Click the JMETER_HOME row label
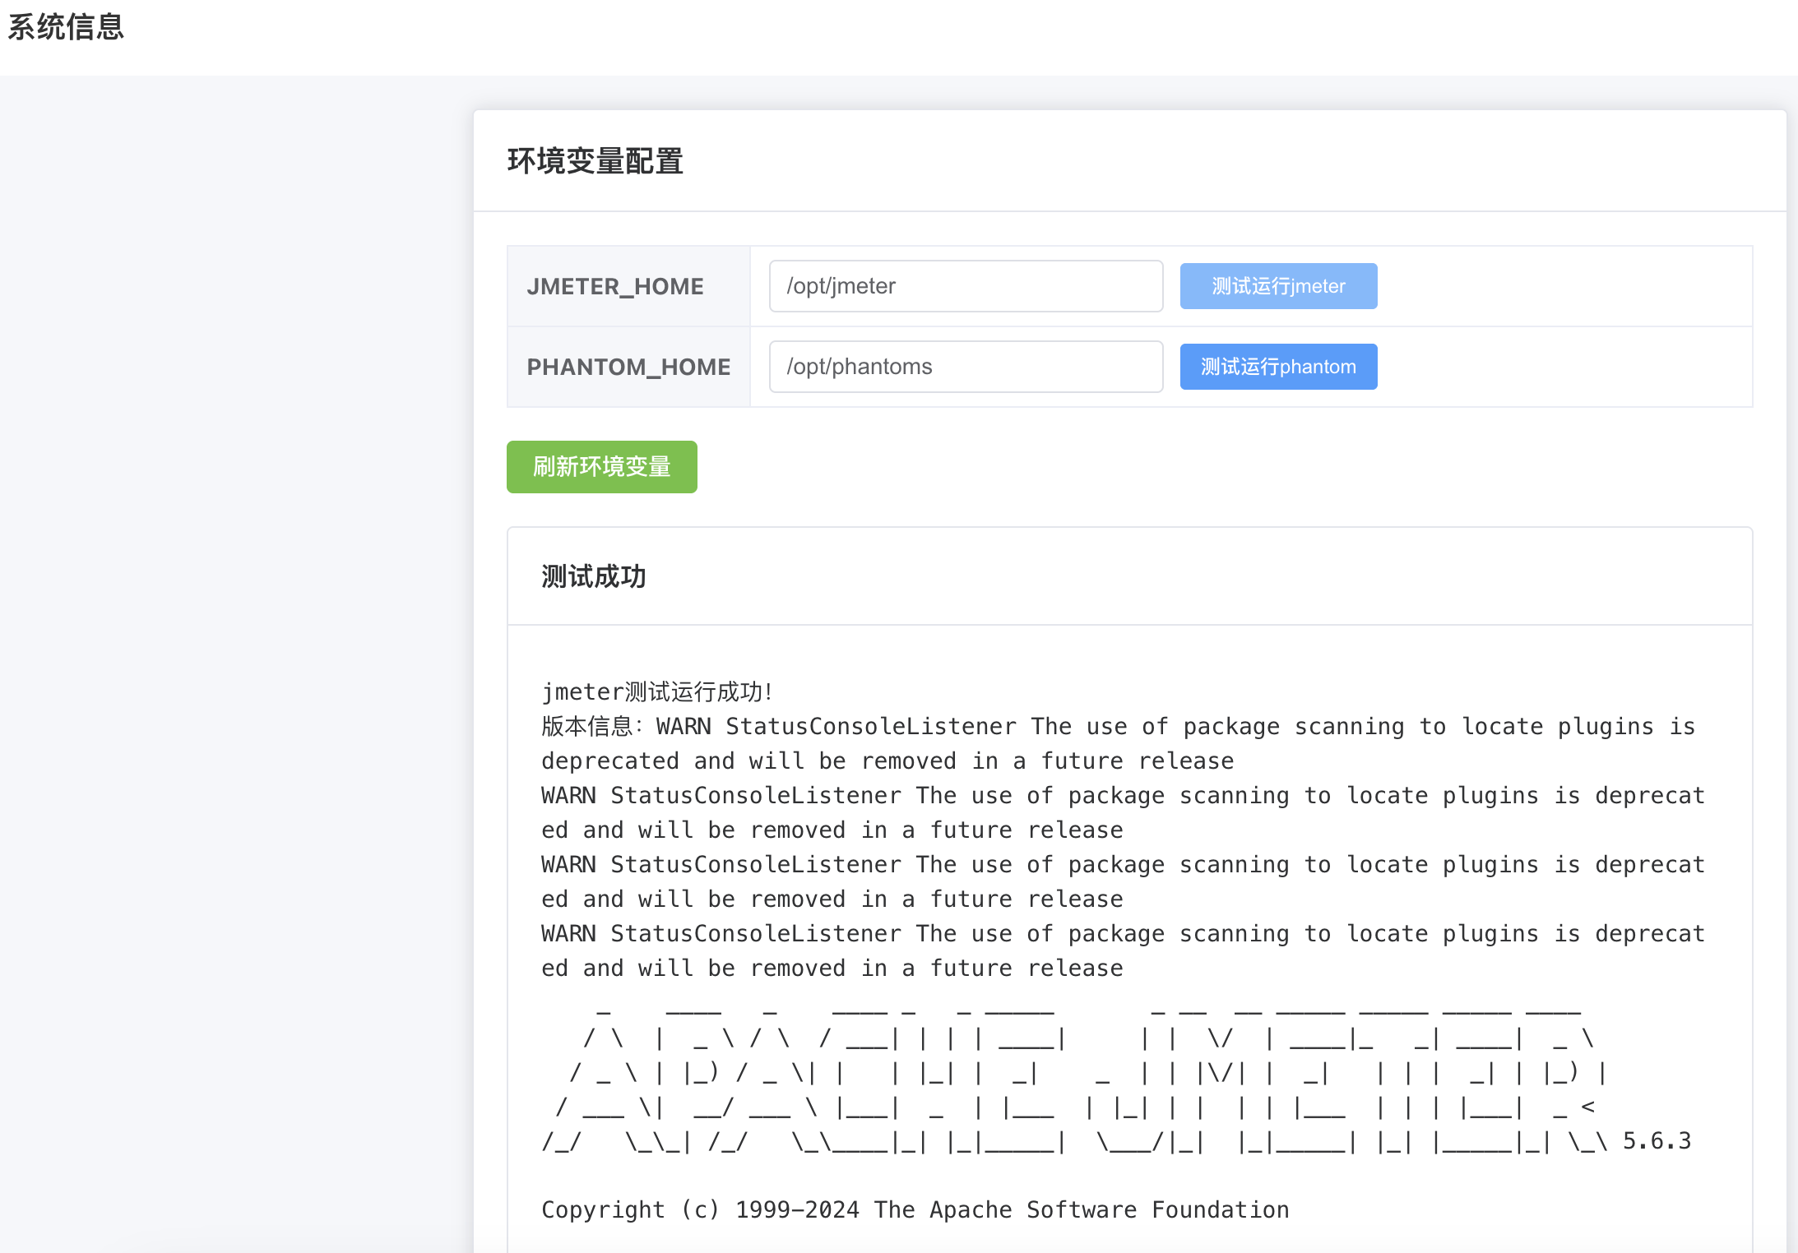 (x=615, y=286)
